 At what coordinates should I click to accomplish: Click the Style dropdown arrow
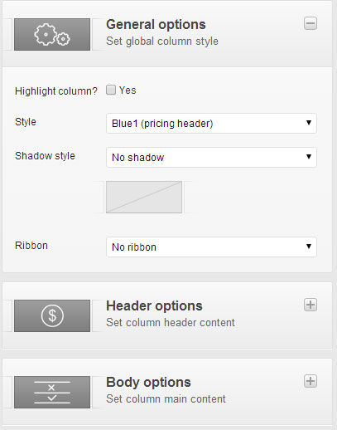309,123
